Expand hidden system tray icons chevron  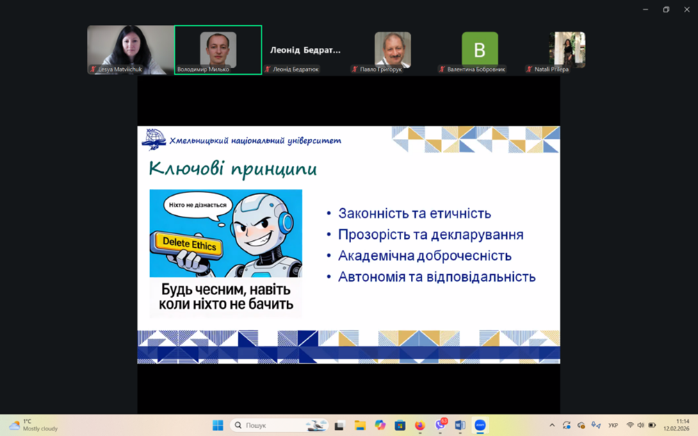[x=552, y=425]
